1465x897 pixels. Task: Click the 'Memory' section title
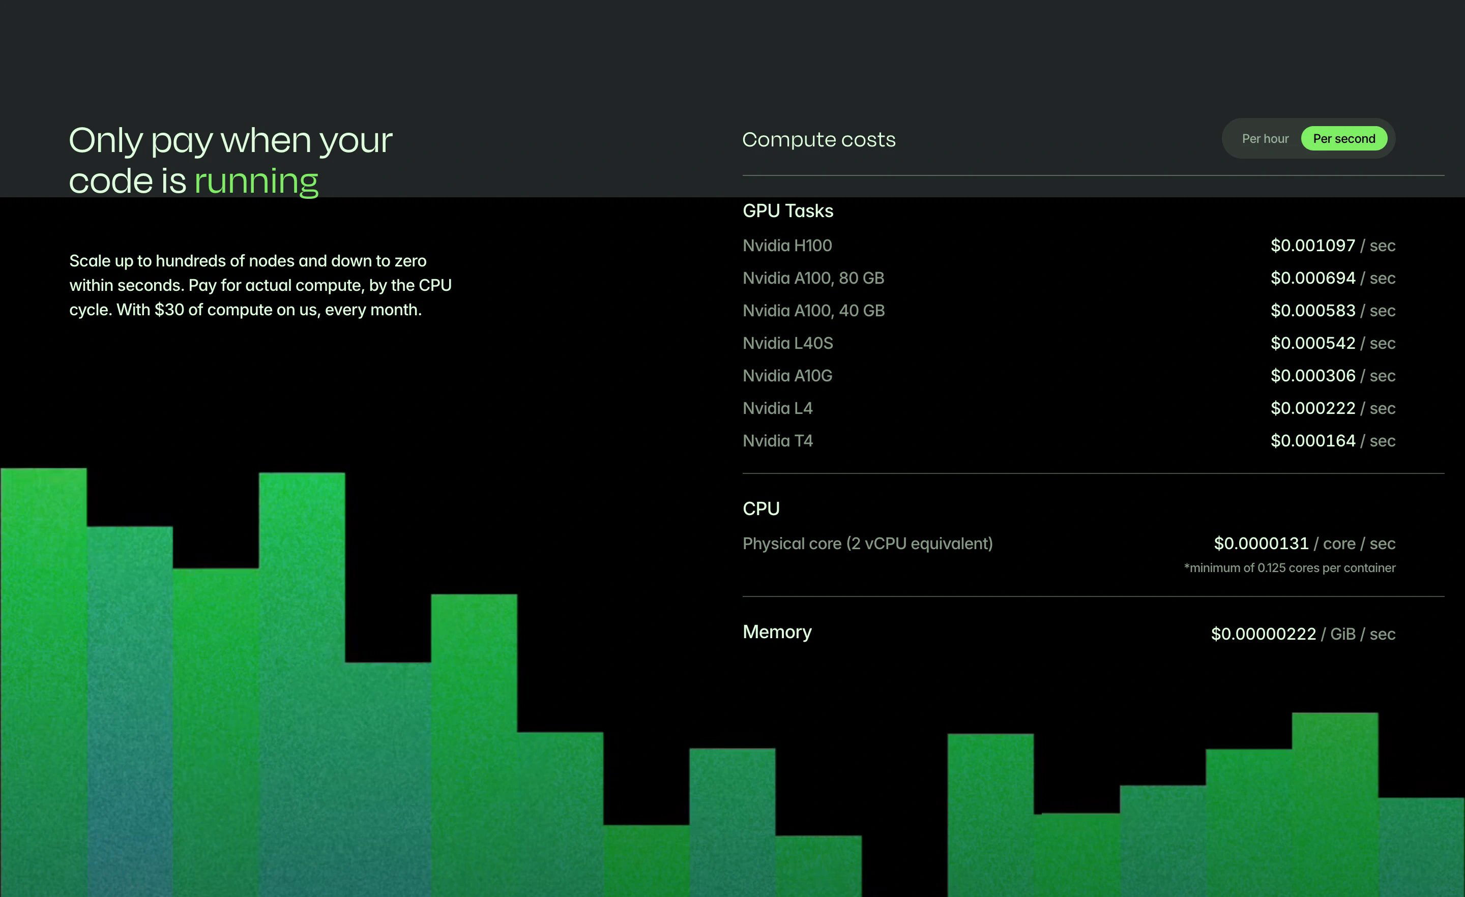(777, 632)
